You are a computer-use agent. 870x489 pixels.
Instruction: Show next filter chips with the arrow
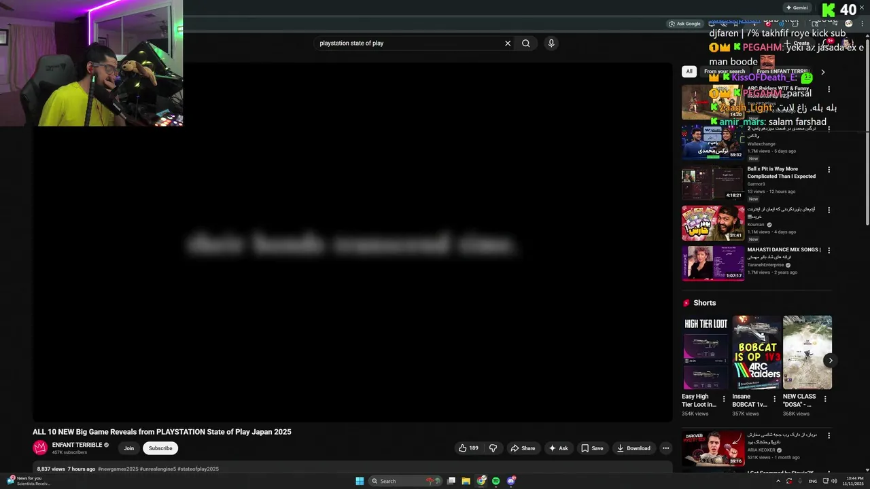click(823, 72)
